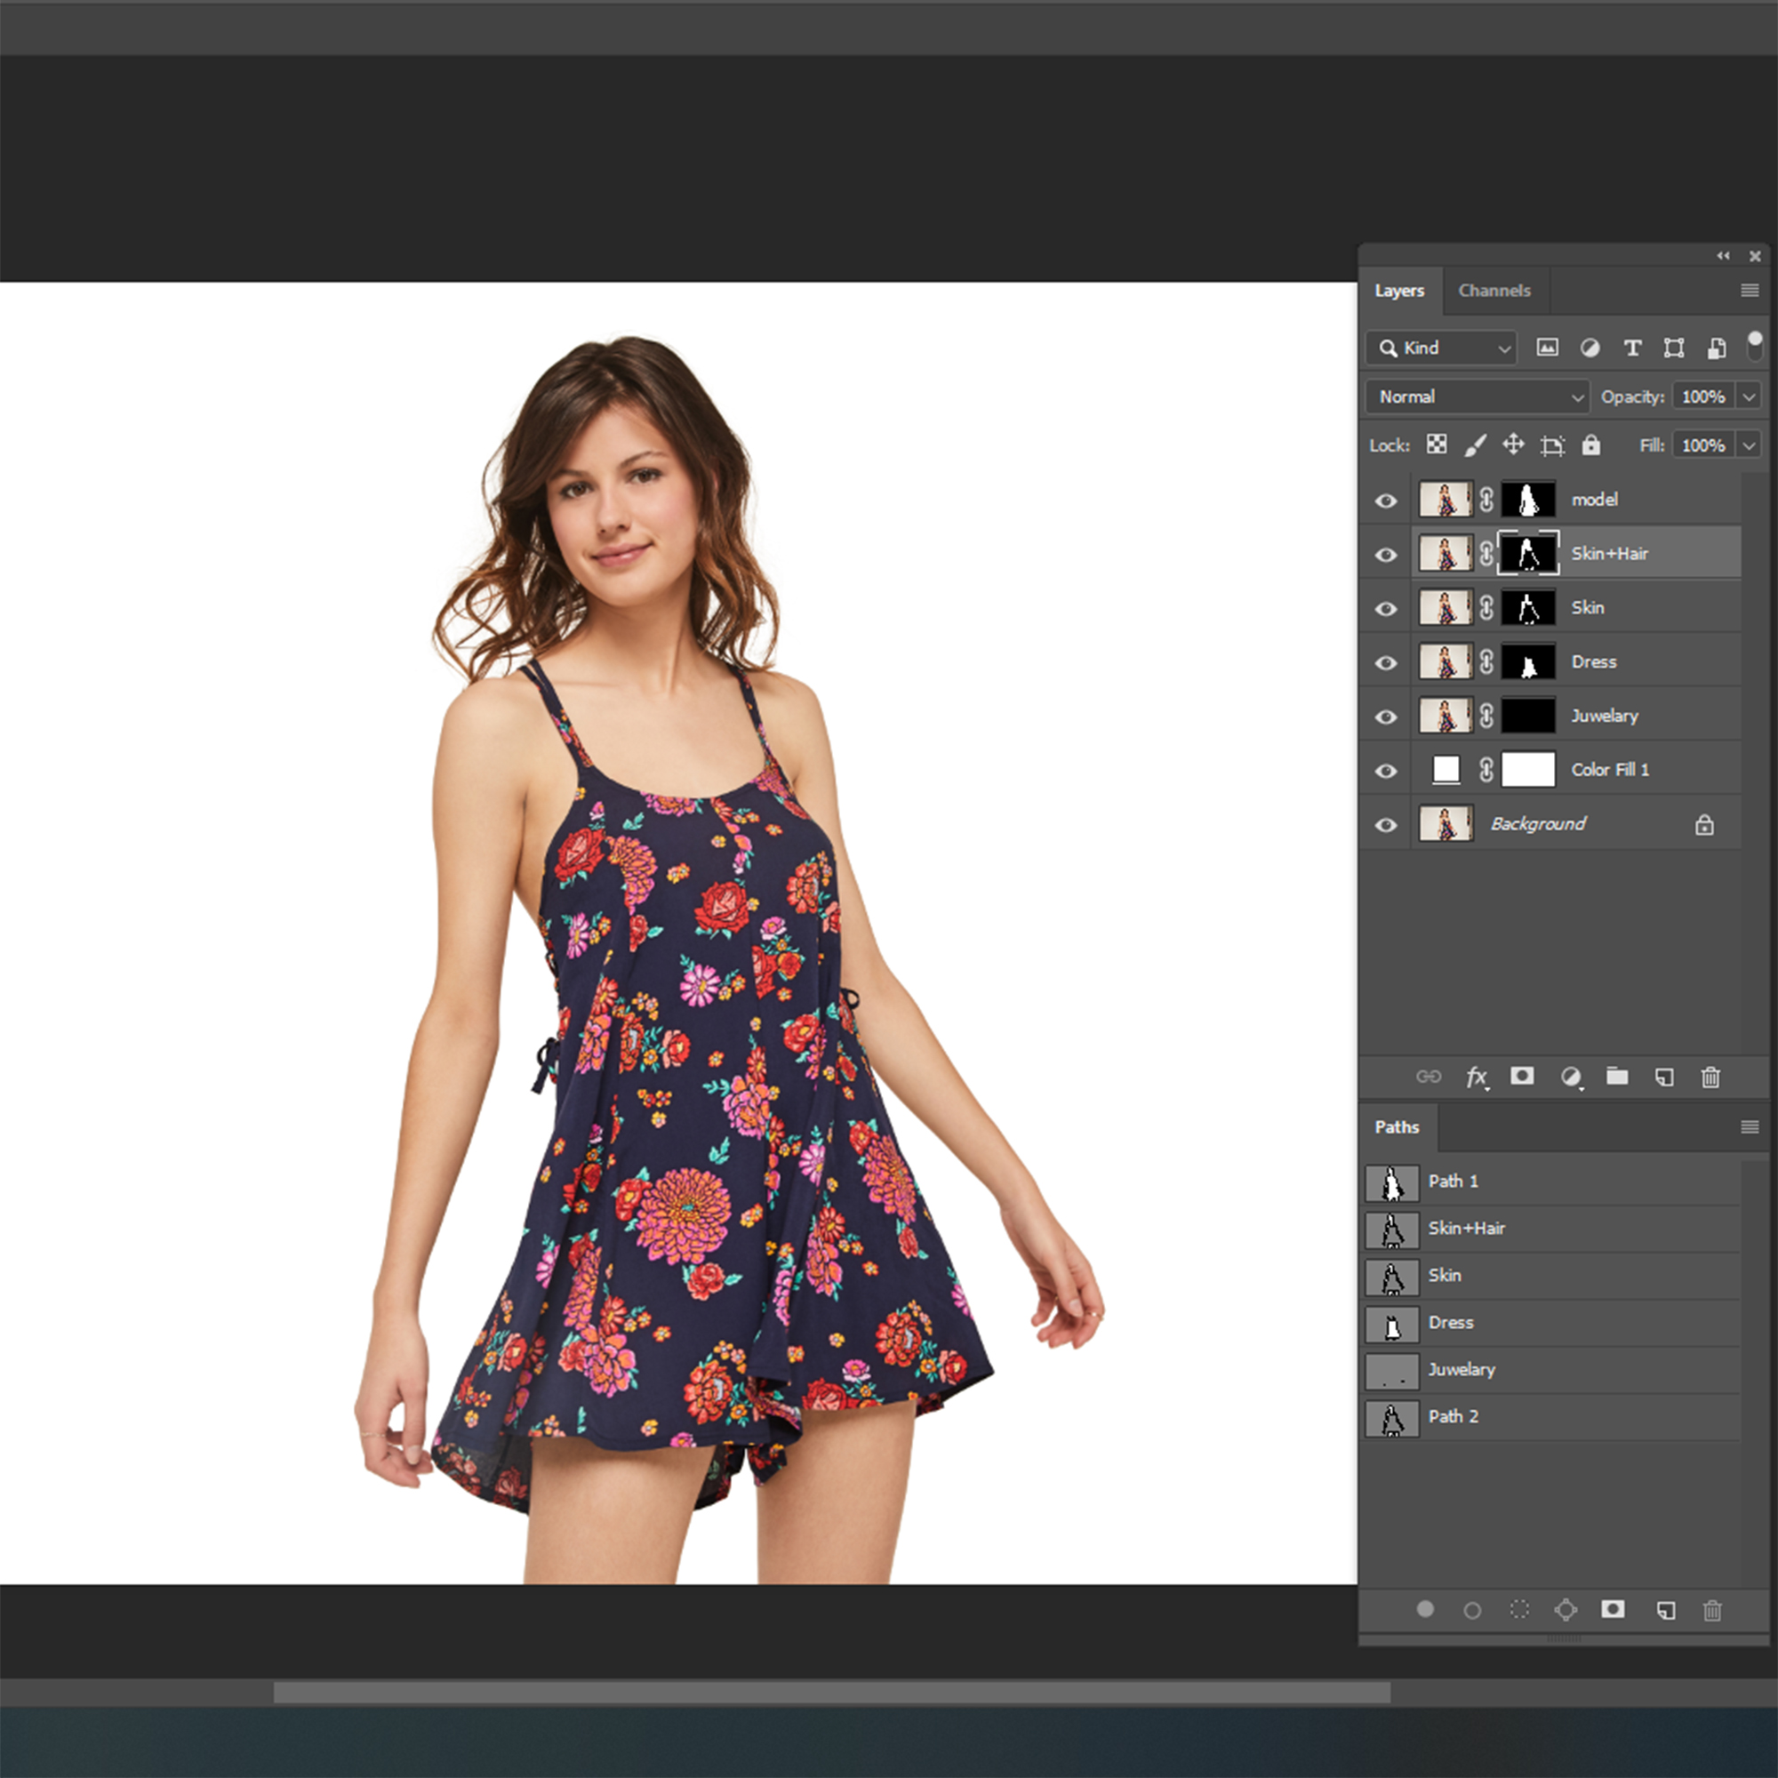Switch to the Channels tab
This screenshot has width=1778, height=1778.
coord(1494,291)
